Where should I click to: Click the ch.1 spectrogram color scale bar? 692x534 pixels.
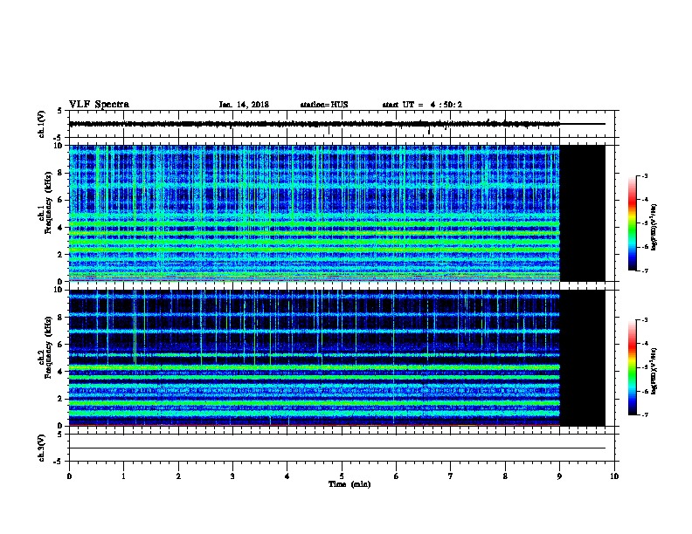point(633,222)
